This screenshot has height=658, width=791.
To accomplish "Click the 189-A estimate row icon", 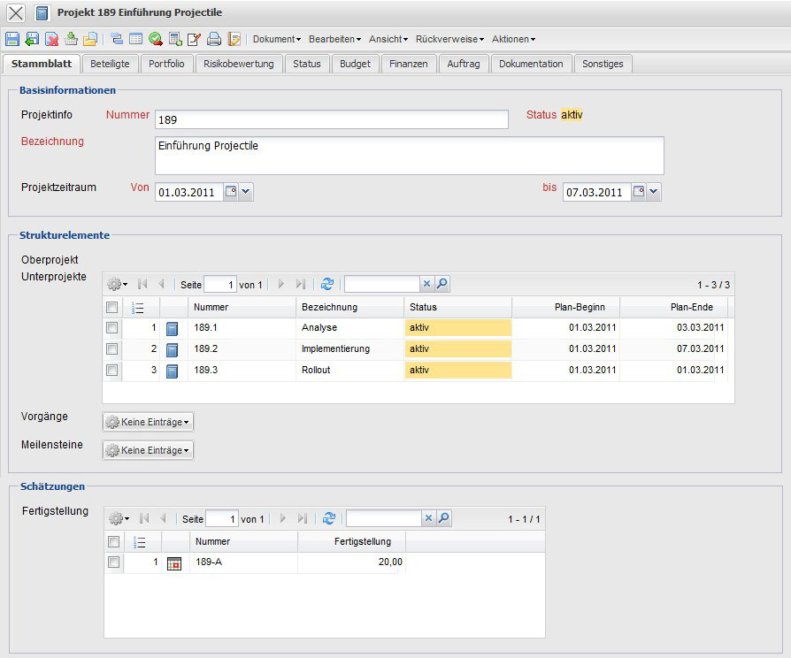I will (x=174, y=562).
